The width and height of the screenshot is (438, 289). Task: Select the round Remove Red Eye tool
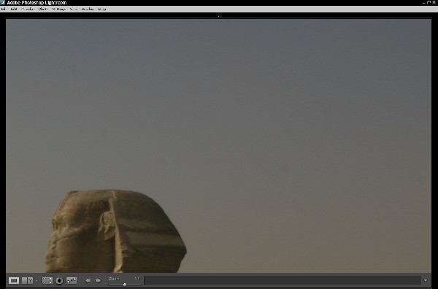coord(59,280)
